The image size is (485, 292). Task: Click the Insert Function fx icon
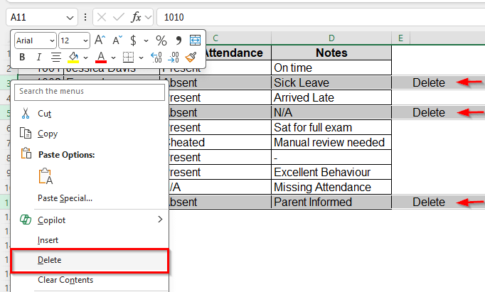tap(137, 16)
